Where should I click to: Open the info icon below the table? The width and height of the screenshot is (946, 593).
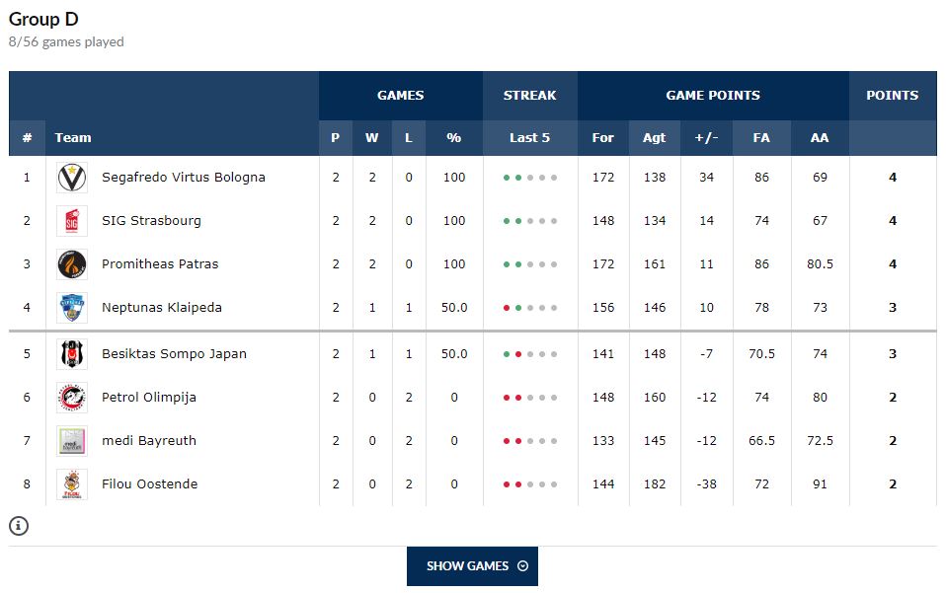point(19,526)
